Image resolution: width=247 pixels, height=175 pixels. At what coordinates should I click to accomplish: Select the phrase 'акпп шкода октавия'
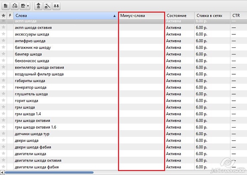coord(33,28)
